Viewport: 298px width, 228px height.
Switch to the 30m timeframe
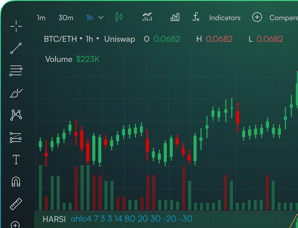(x=66, y=18)
